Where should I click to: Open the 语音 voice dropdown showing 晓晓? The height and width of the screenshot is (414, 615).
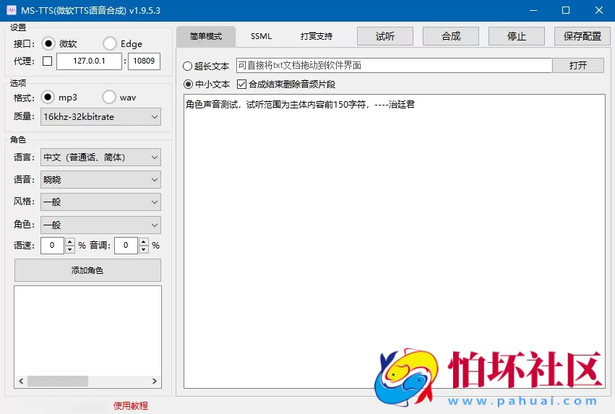coord(100,180)
